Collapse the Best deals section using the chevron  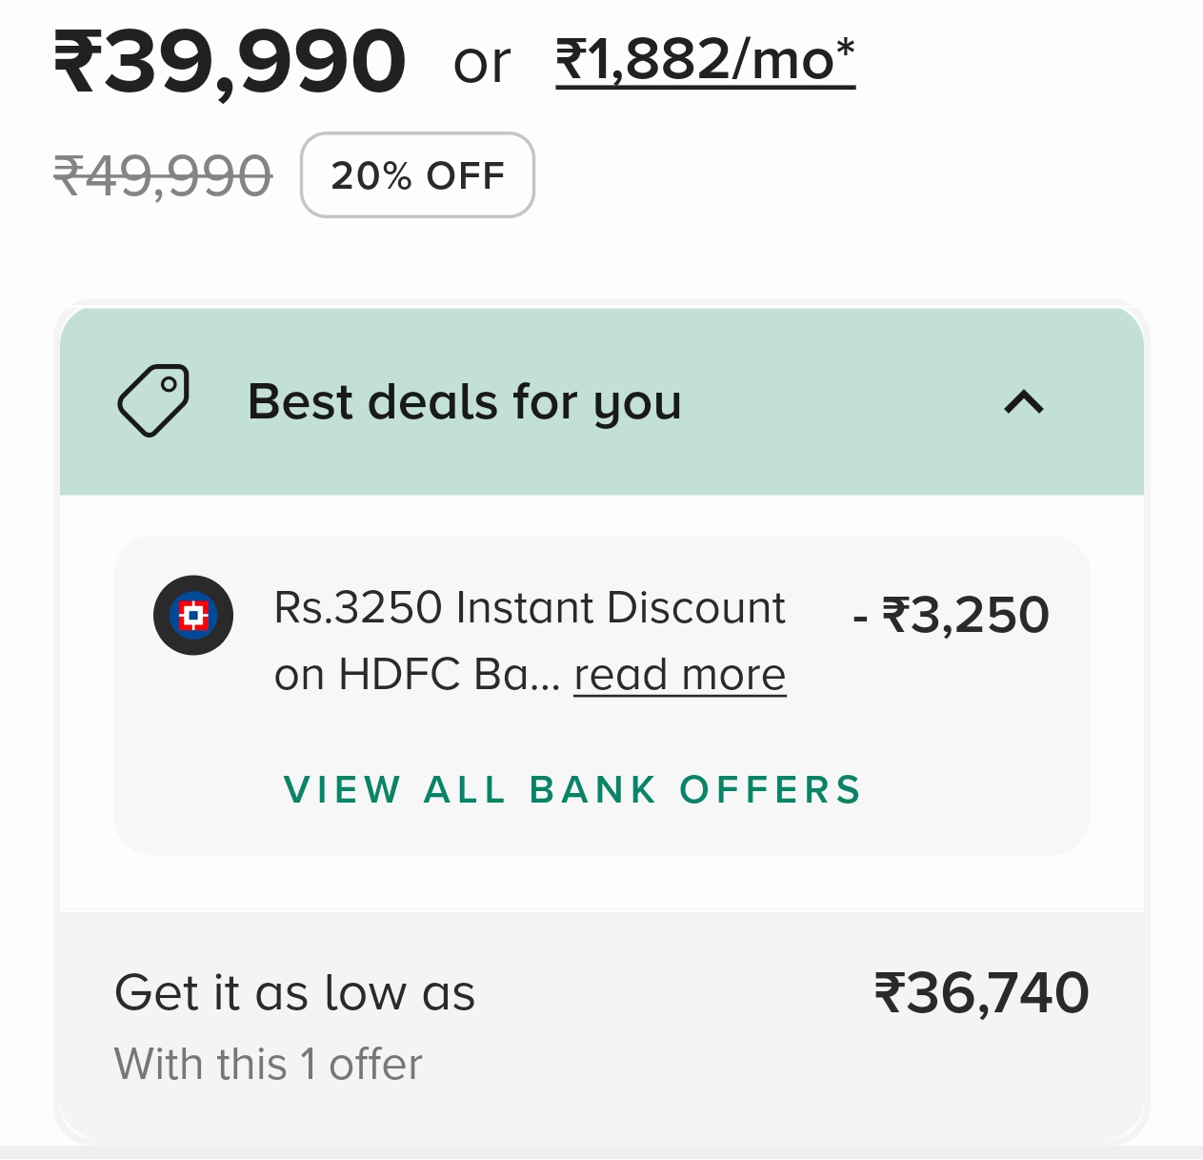pyautogui.click(x=1024, y=402)
